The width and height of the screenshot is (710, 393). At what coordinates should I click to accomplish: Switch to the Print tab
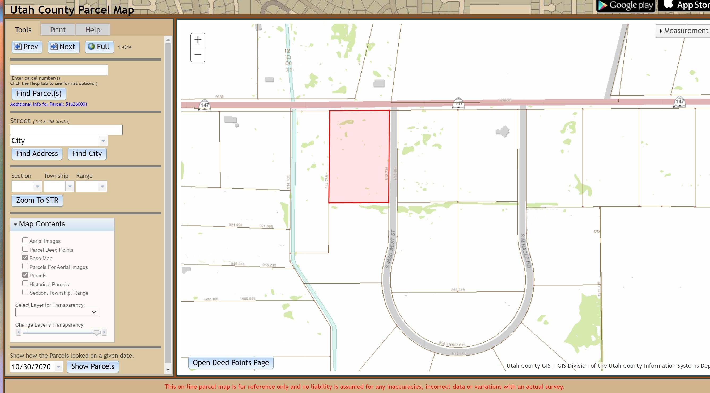coord(58,29)
